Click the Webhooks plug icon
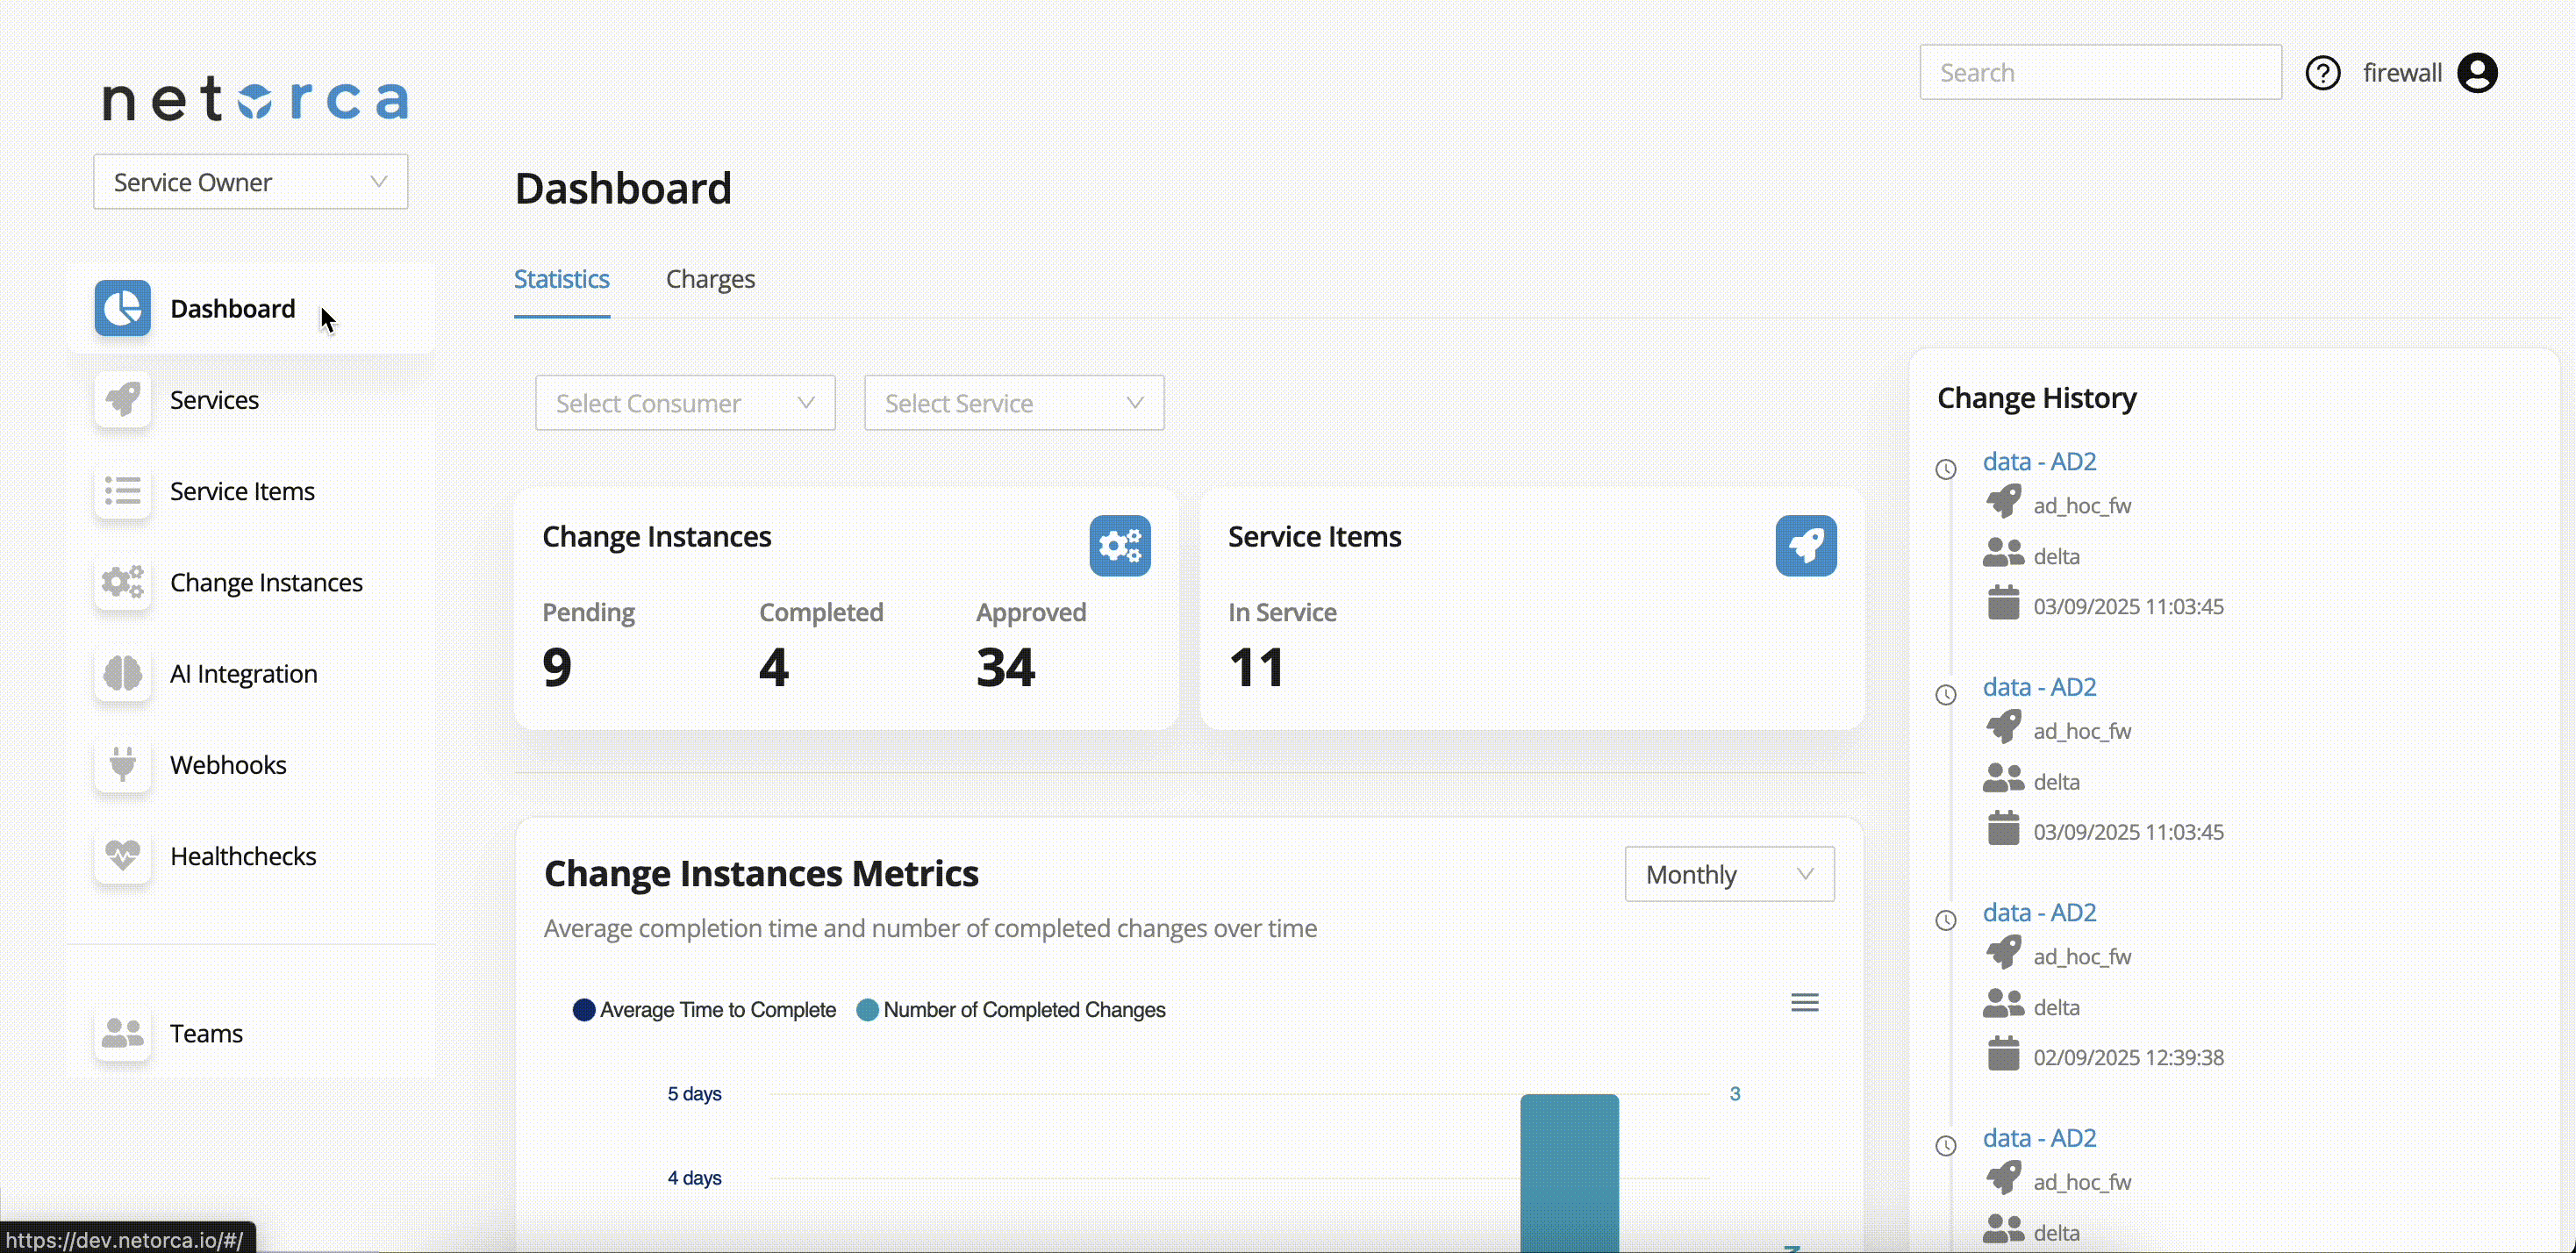Viewport: 2576px width, 1253px height. coord(122,764)
